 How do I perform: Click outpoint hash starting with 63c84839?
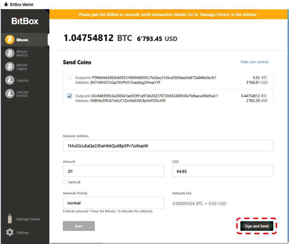(155, 96)
